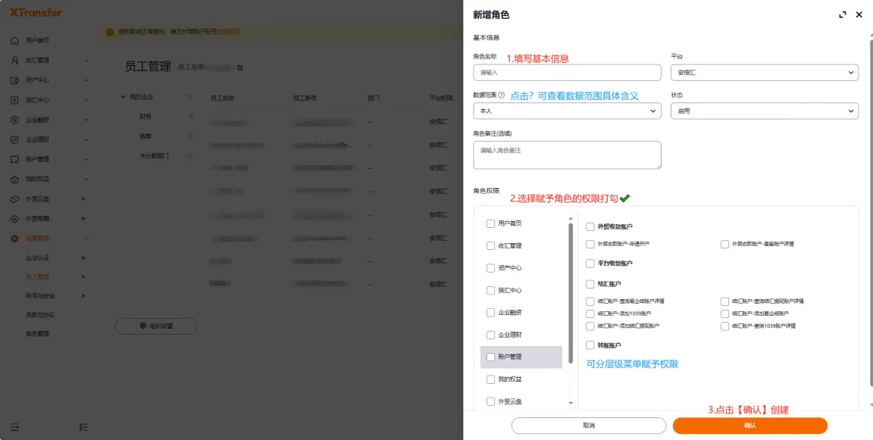Click the wallet icon beside 资产中心 in sidebar
The height and width of the screenshot is (440, 873).
[14, 80]
